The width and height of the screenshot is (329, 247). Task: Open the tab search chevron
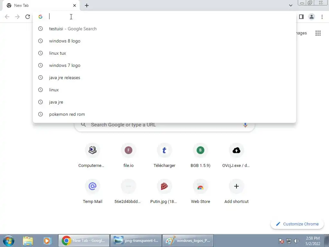[x=290, y=5]
